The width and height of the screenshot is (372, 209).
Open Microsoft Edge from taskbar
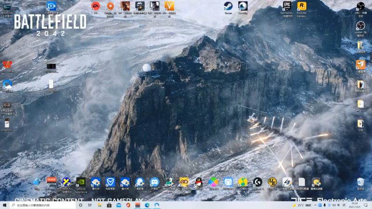(147, 205)
